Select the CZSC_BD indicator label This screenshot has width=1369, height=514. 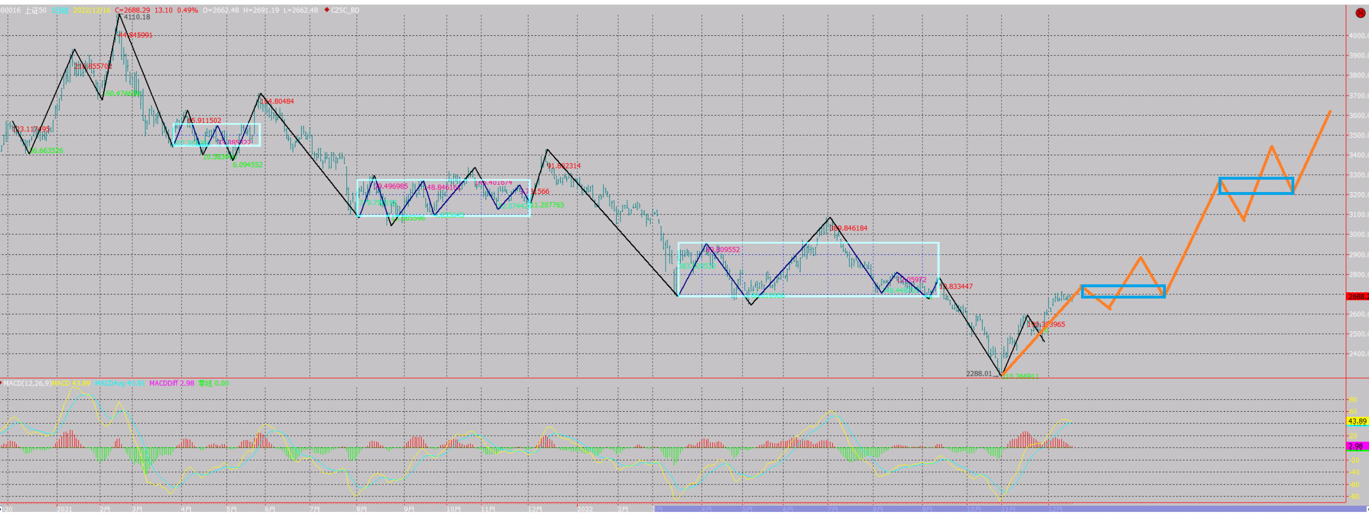(x=345, y=10)
